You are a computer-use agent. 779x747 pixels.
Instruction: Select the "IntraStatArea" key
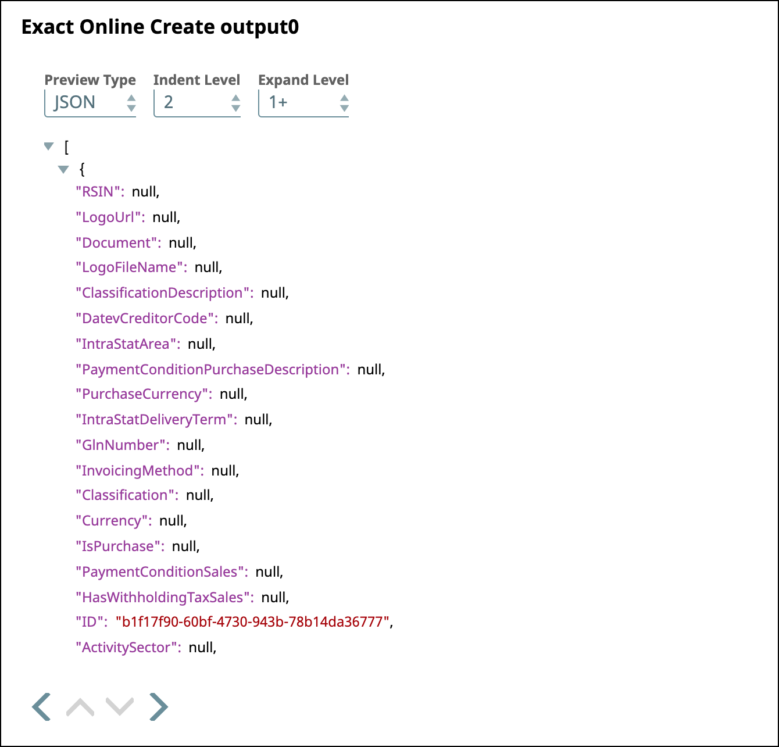(x=128, y=344)
